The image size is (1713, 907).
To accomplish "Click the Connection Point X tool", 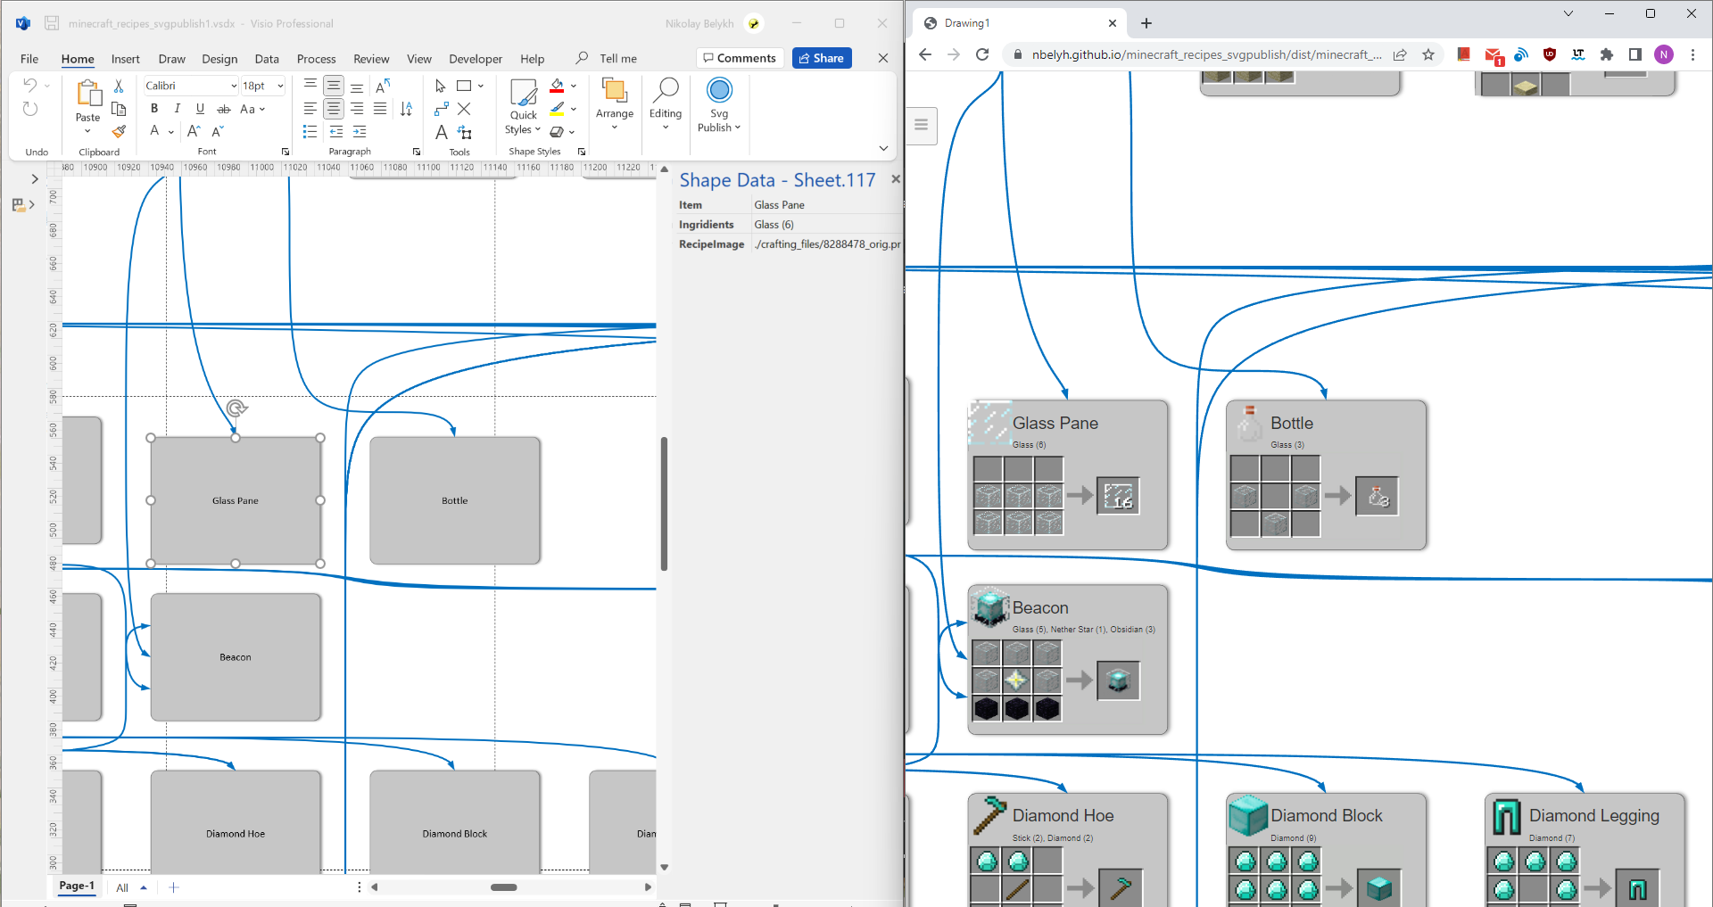I will (x=464, y=109).
